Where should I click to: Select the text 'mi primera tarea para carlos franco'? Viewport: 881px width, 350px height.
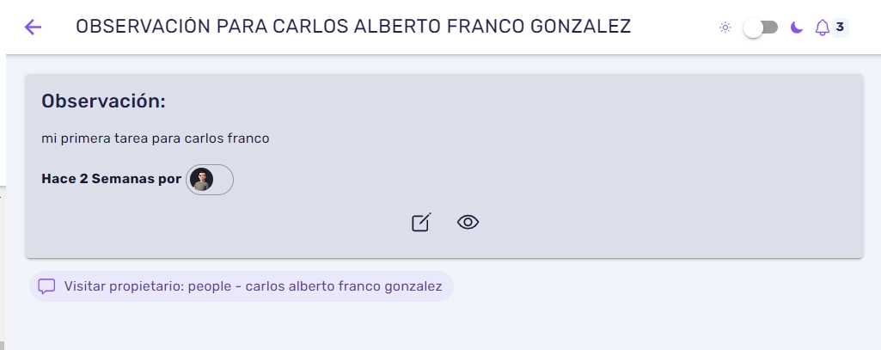(x=155, y=138)
